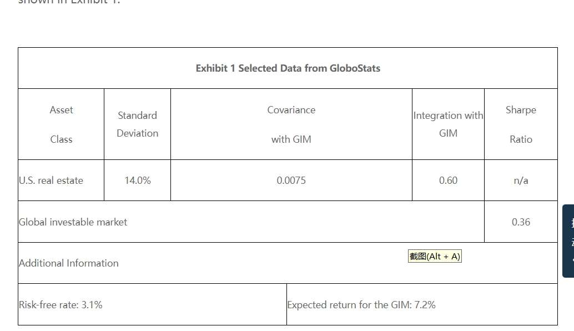
Task: Select the Covariance with GIM header
Action: [x=291, y=124]
